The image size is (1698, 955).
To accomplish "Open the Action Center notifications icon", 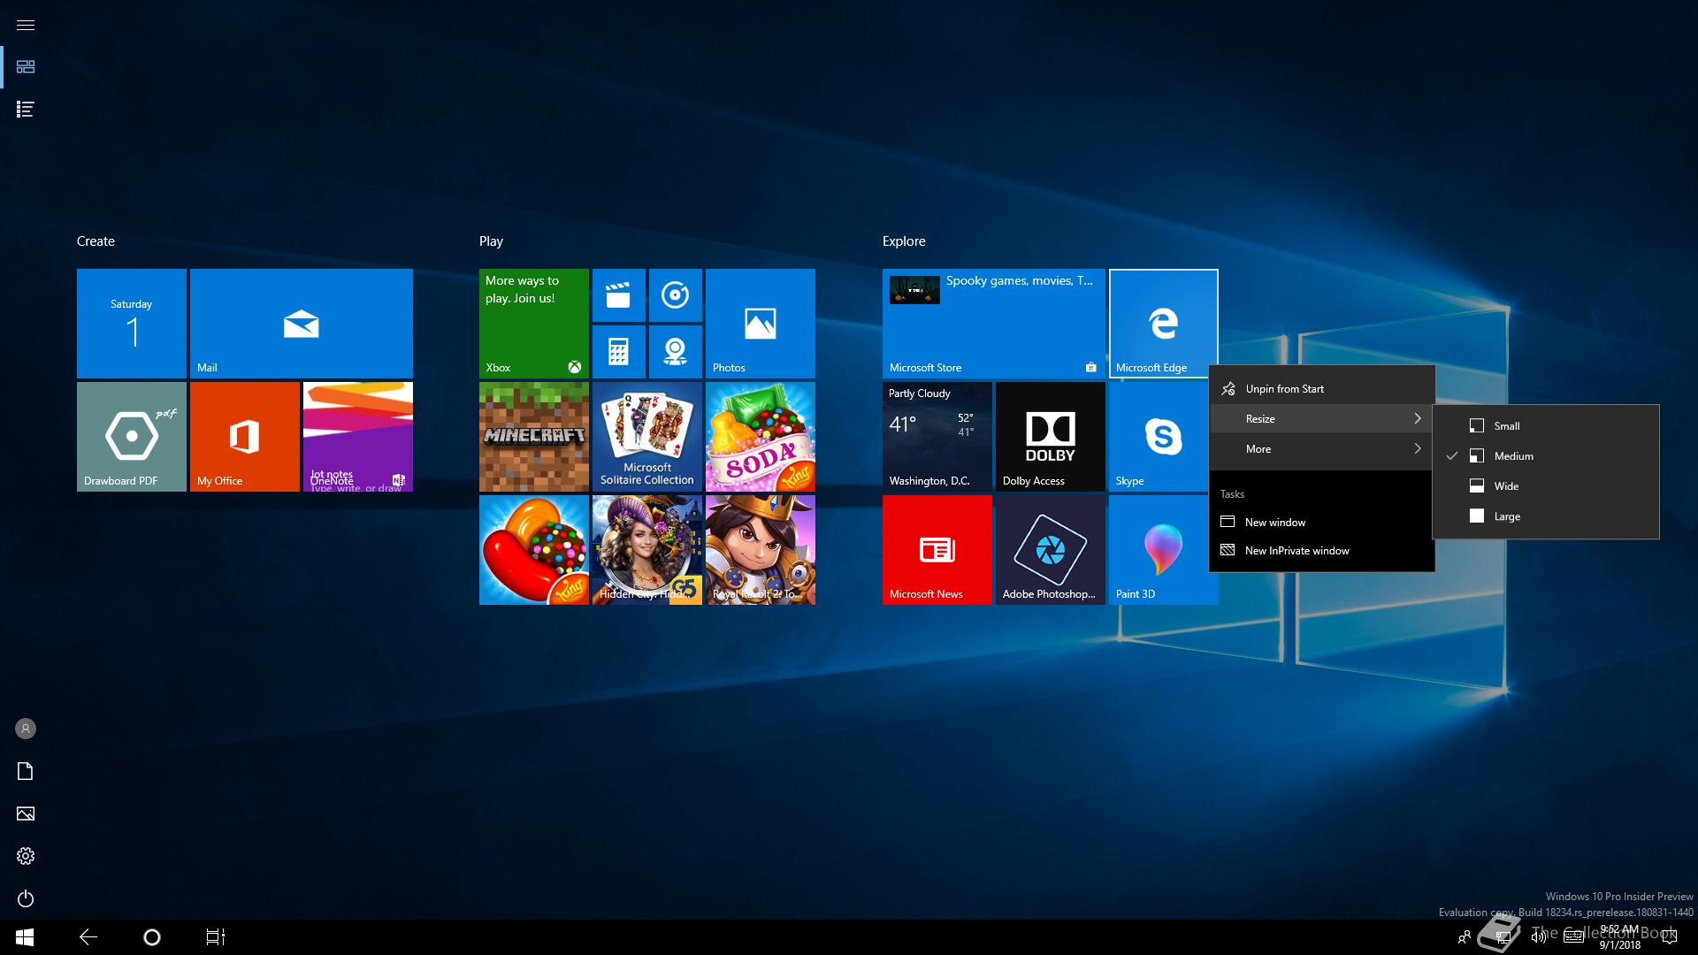I will tap(1670, 937).
